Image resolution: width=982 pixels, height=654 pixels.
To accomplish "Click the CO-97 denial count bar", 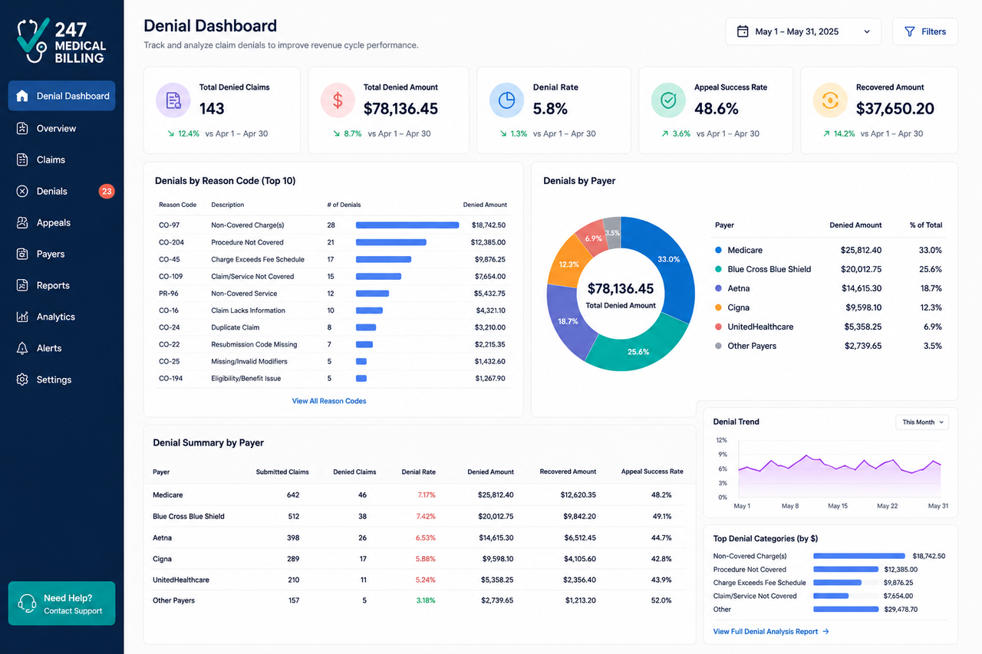I will [x=407, y=225].
